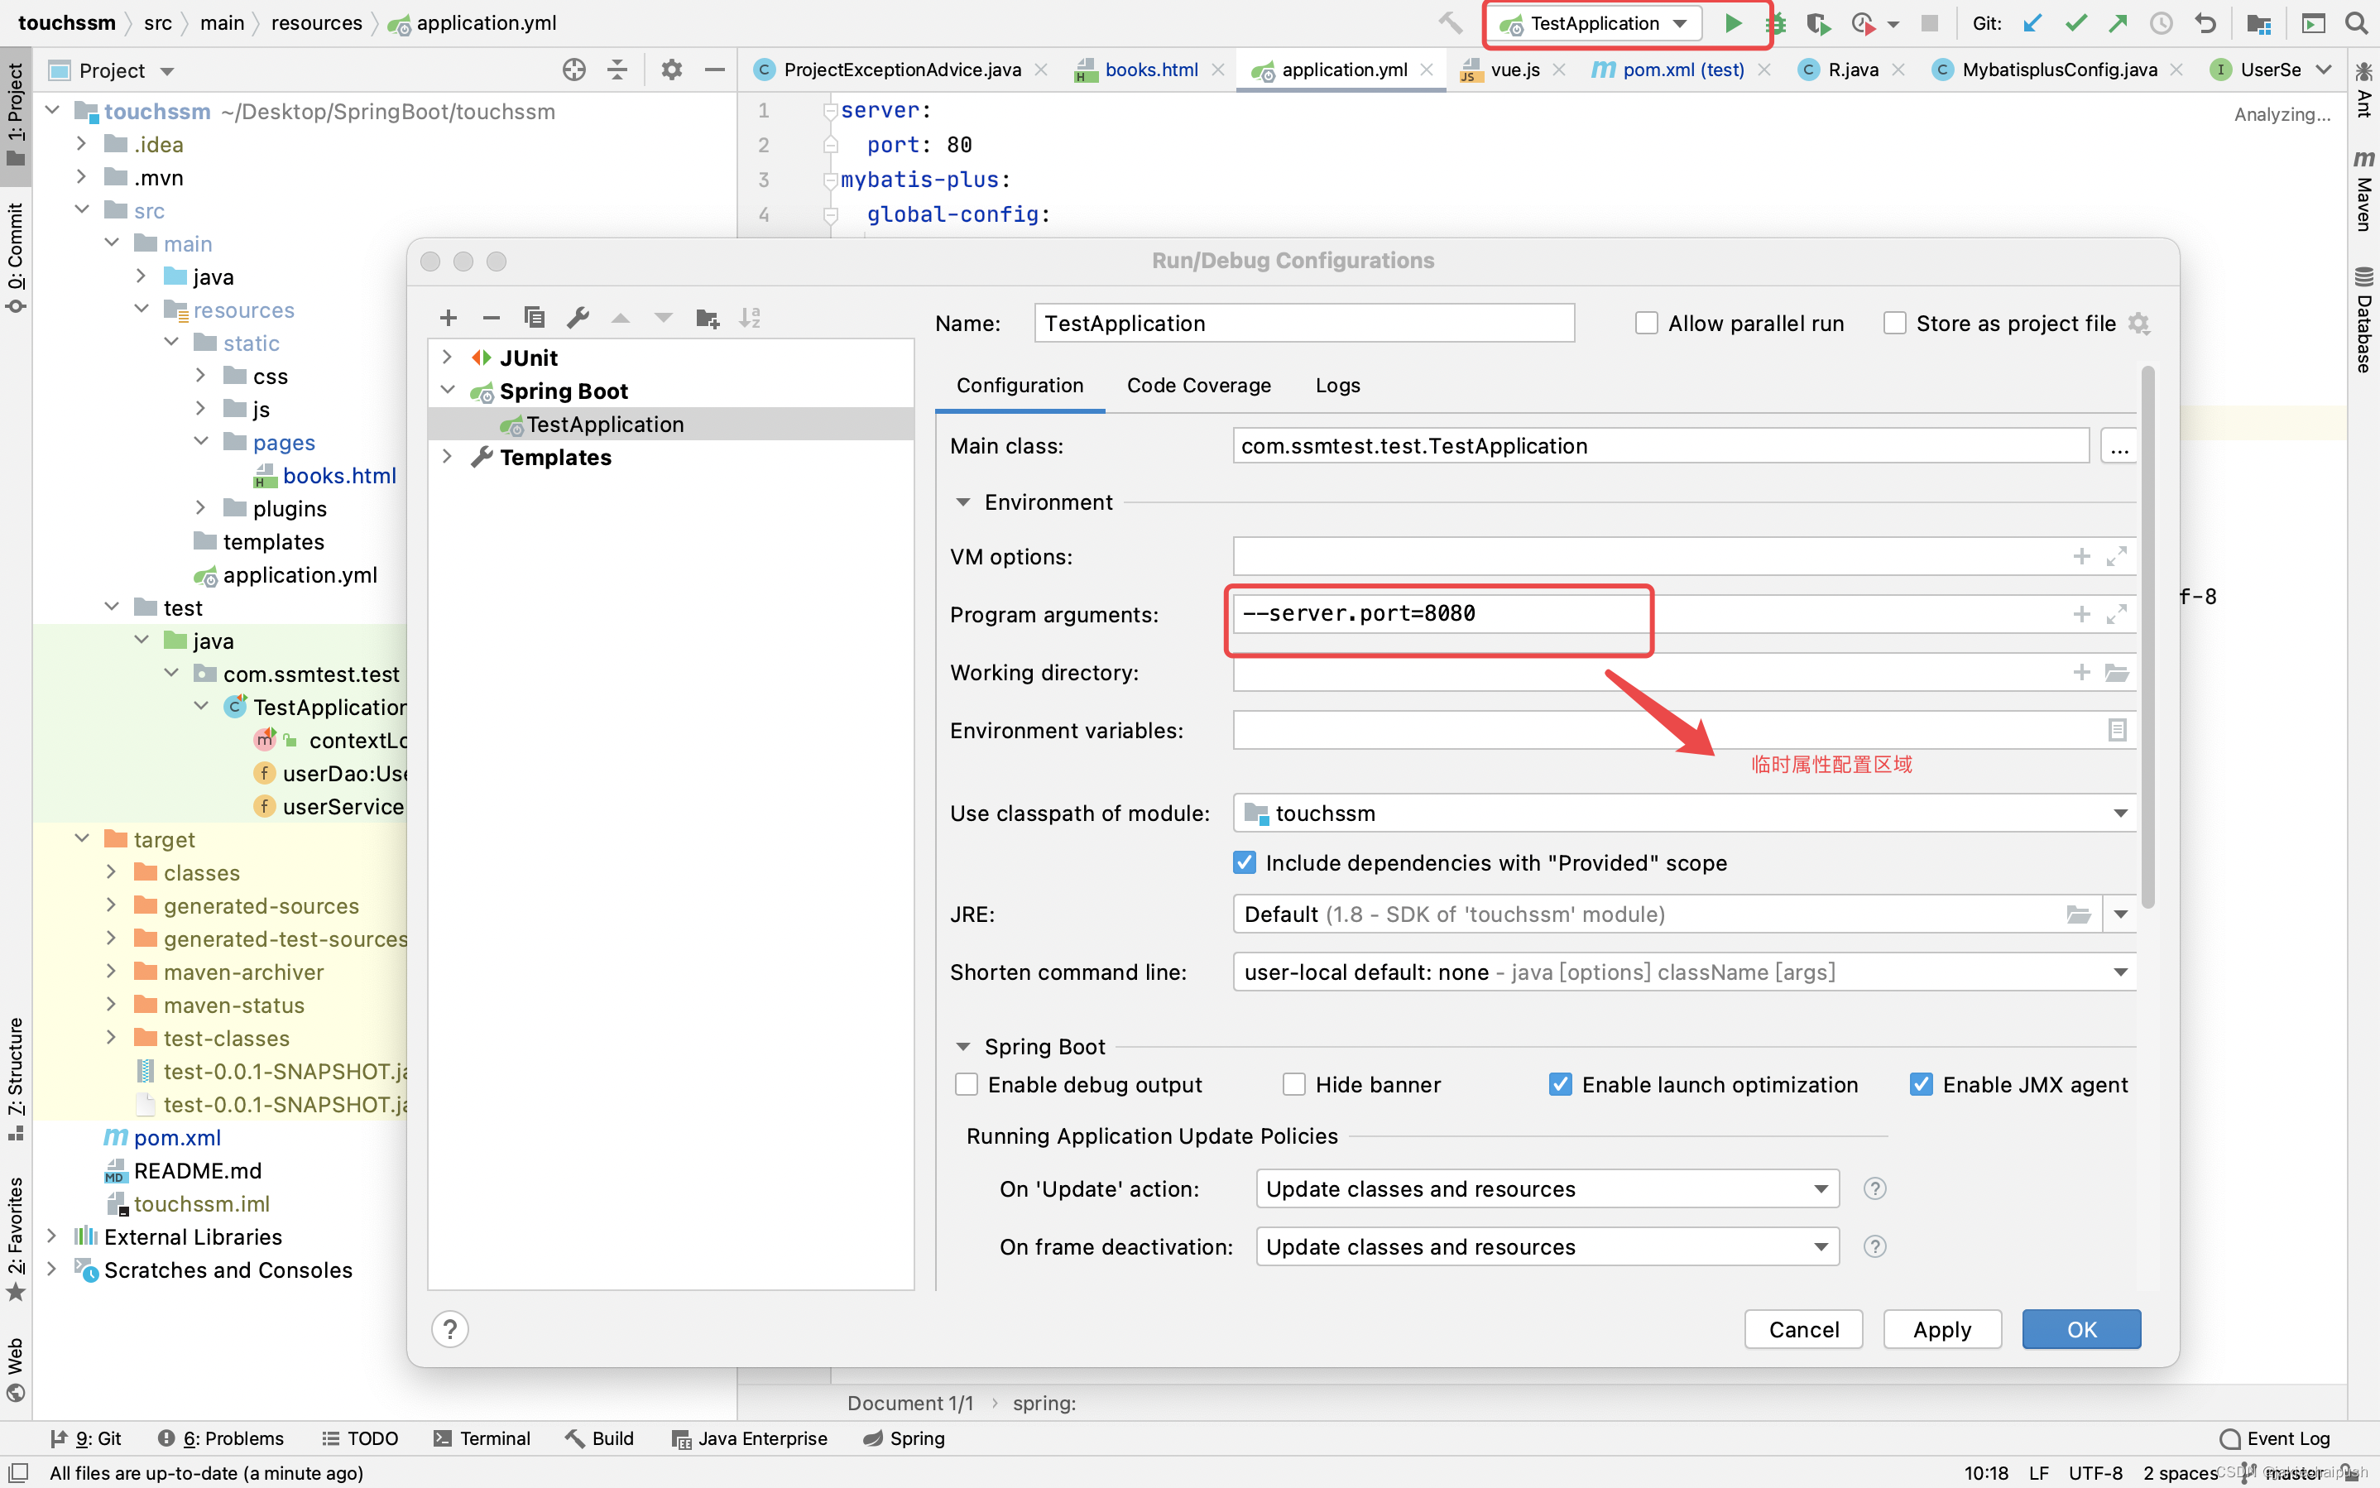Select pom.xml in Project tree
This screenshot has height=1488, width=2380.
point(177,1138)
